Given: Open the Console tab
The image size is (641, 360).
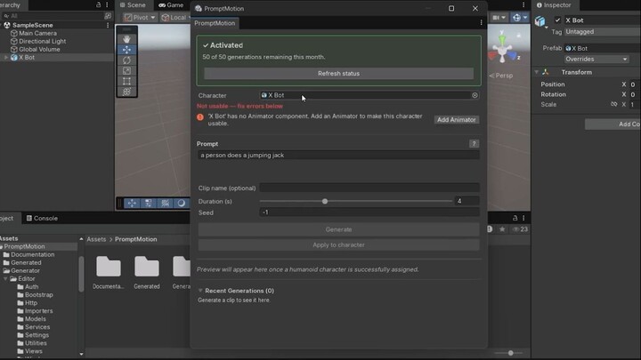Looking at the screenshot, I should pos(42,219).
